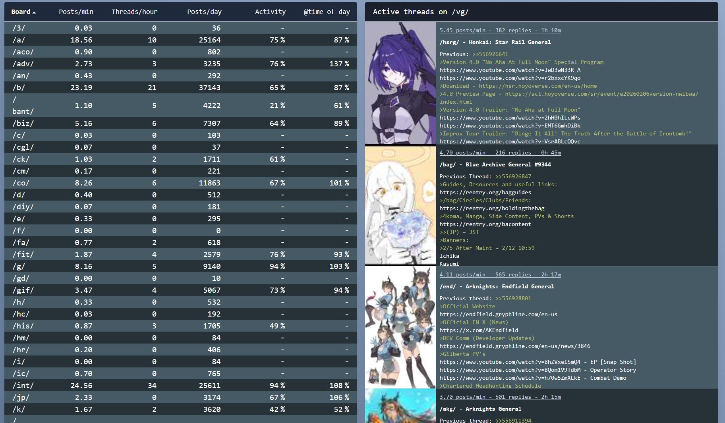The image size is (725, 423).
Task: Follow previous thread link >>556926641
Action: 490,54
